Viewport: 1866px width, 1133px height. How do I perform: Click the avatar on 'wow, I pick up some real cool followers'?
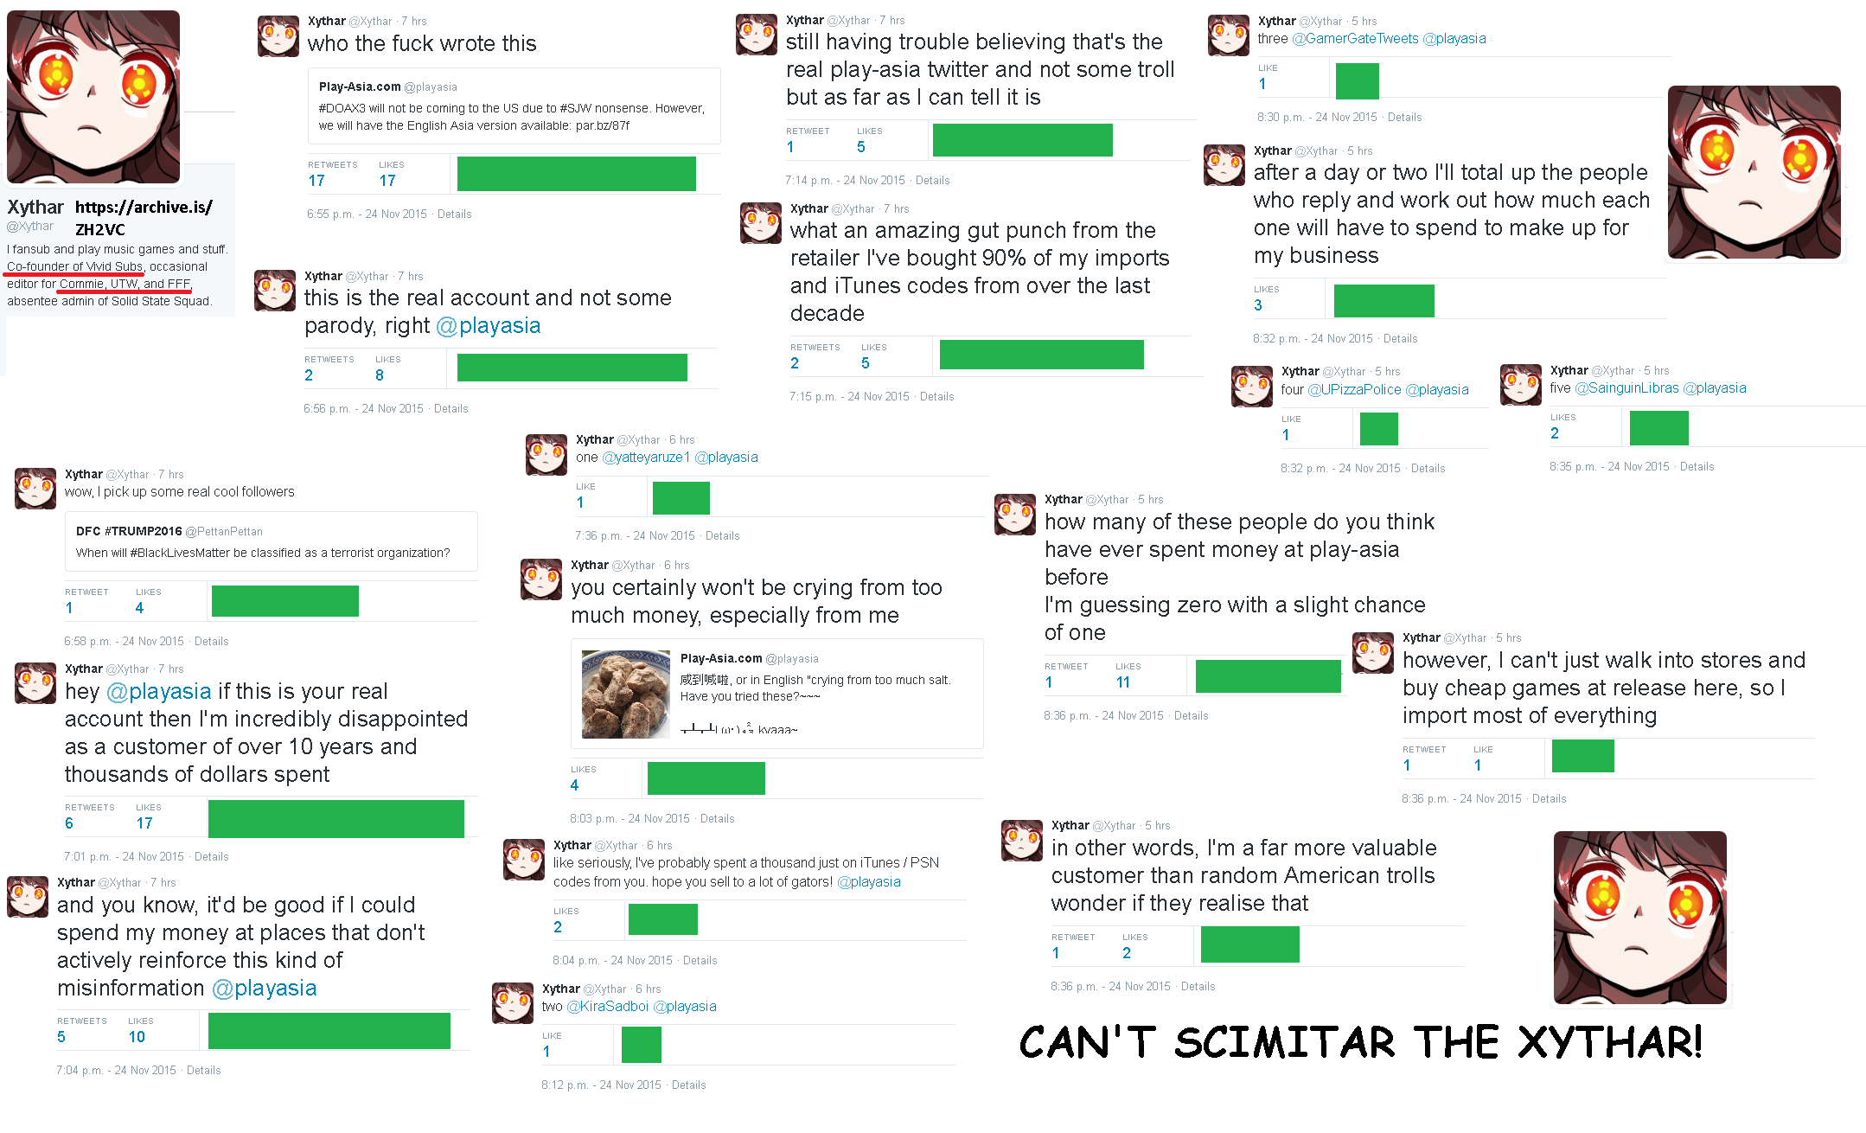35,489
